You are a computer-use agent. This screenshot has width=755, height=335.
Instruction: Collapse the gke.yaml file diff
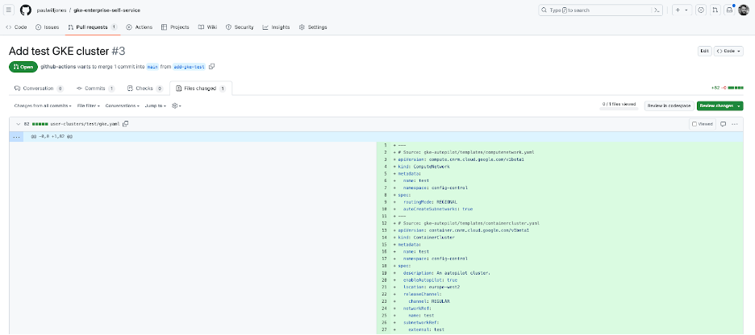click(x=18, y=123)
